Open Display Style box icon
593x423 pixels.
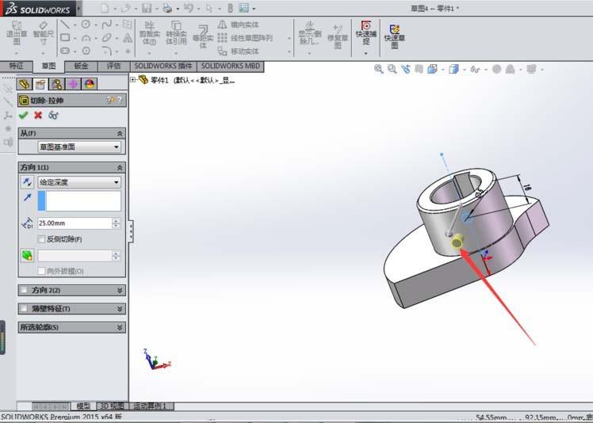(x=453, y=69)
